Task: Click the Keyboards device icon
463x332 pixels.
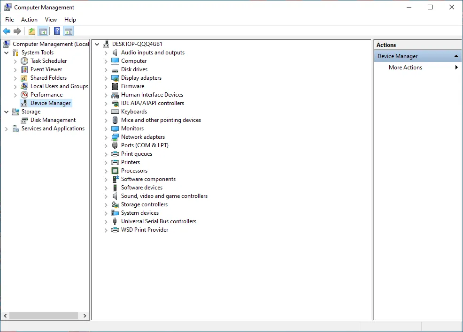Action: (115, 112)
